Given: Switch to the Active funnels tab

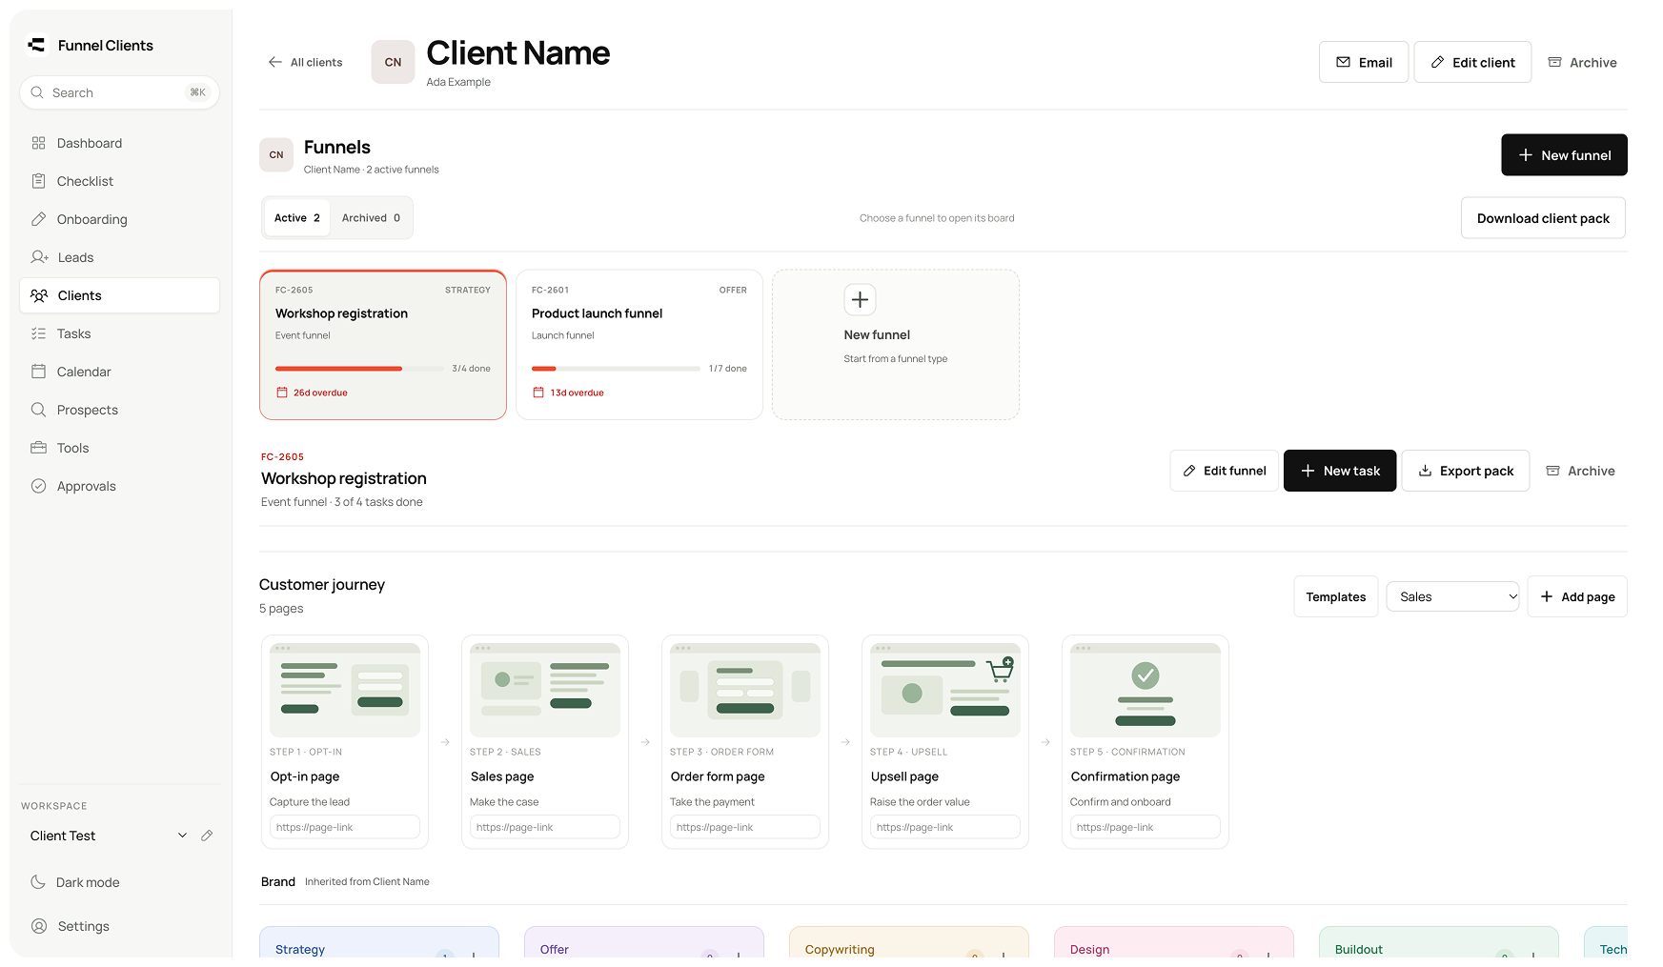Looking at the screenshot, I should pos(297,218).
